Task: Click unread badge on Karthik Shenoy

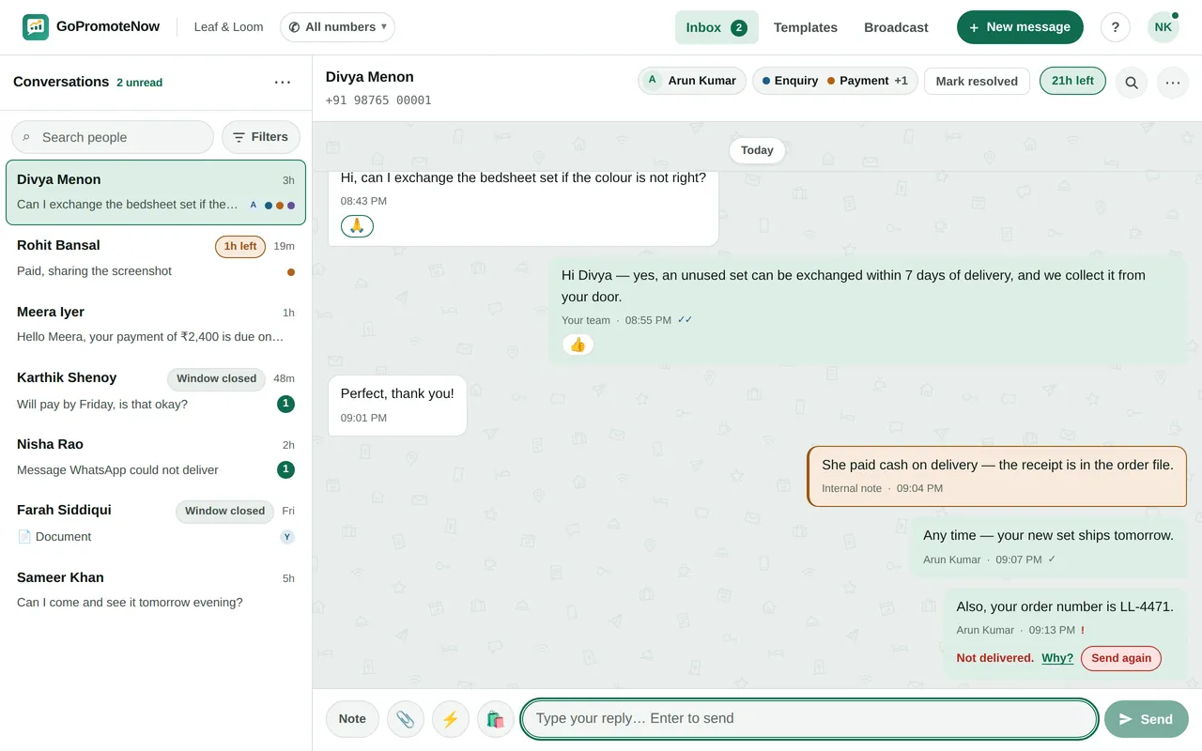Action: (286, 404)
